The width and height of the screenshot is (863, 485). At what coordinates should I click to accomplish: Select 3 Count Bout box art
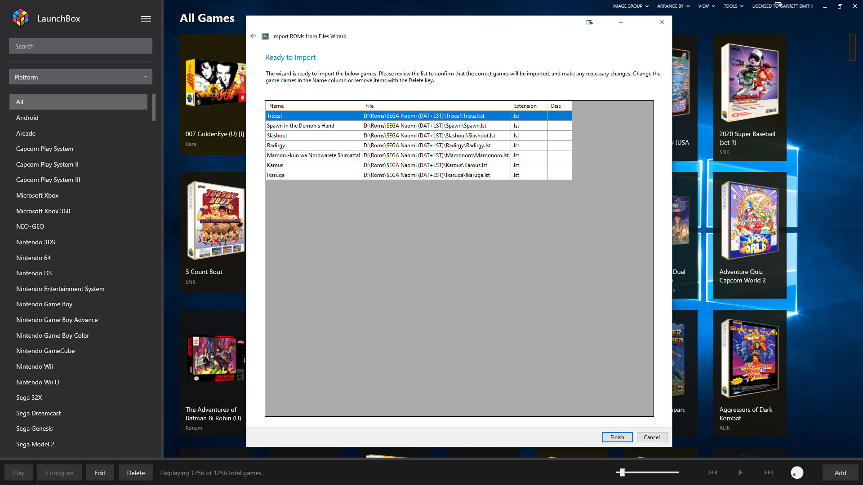pyautogui.click(x=216, y=220)
